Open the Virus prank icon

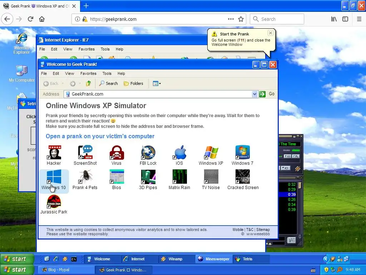(x=117, y=155)
